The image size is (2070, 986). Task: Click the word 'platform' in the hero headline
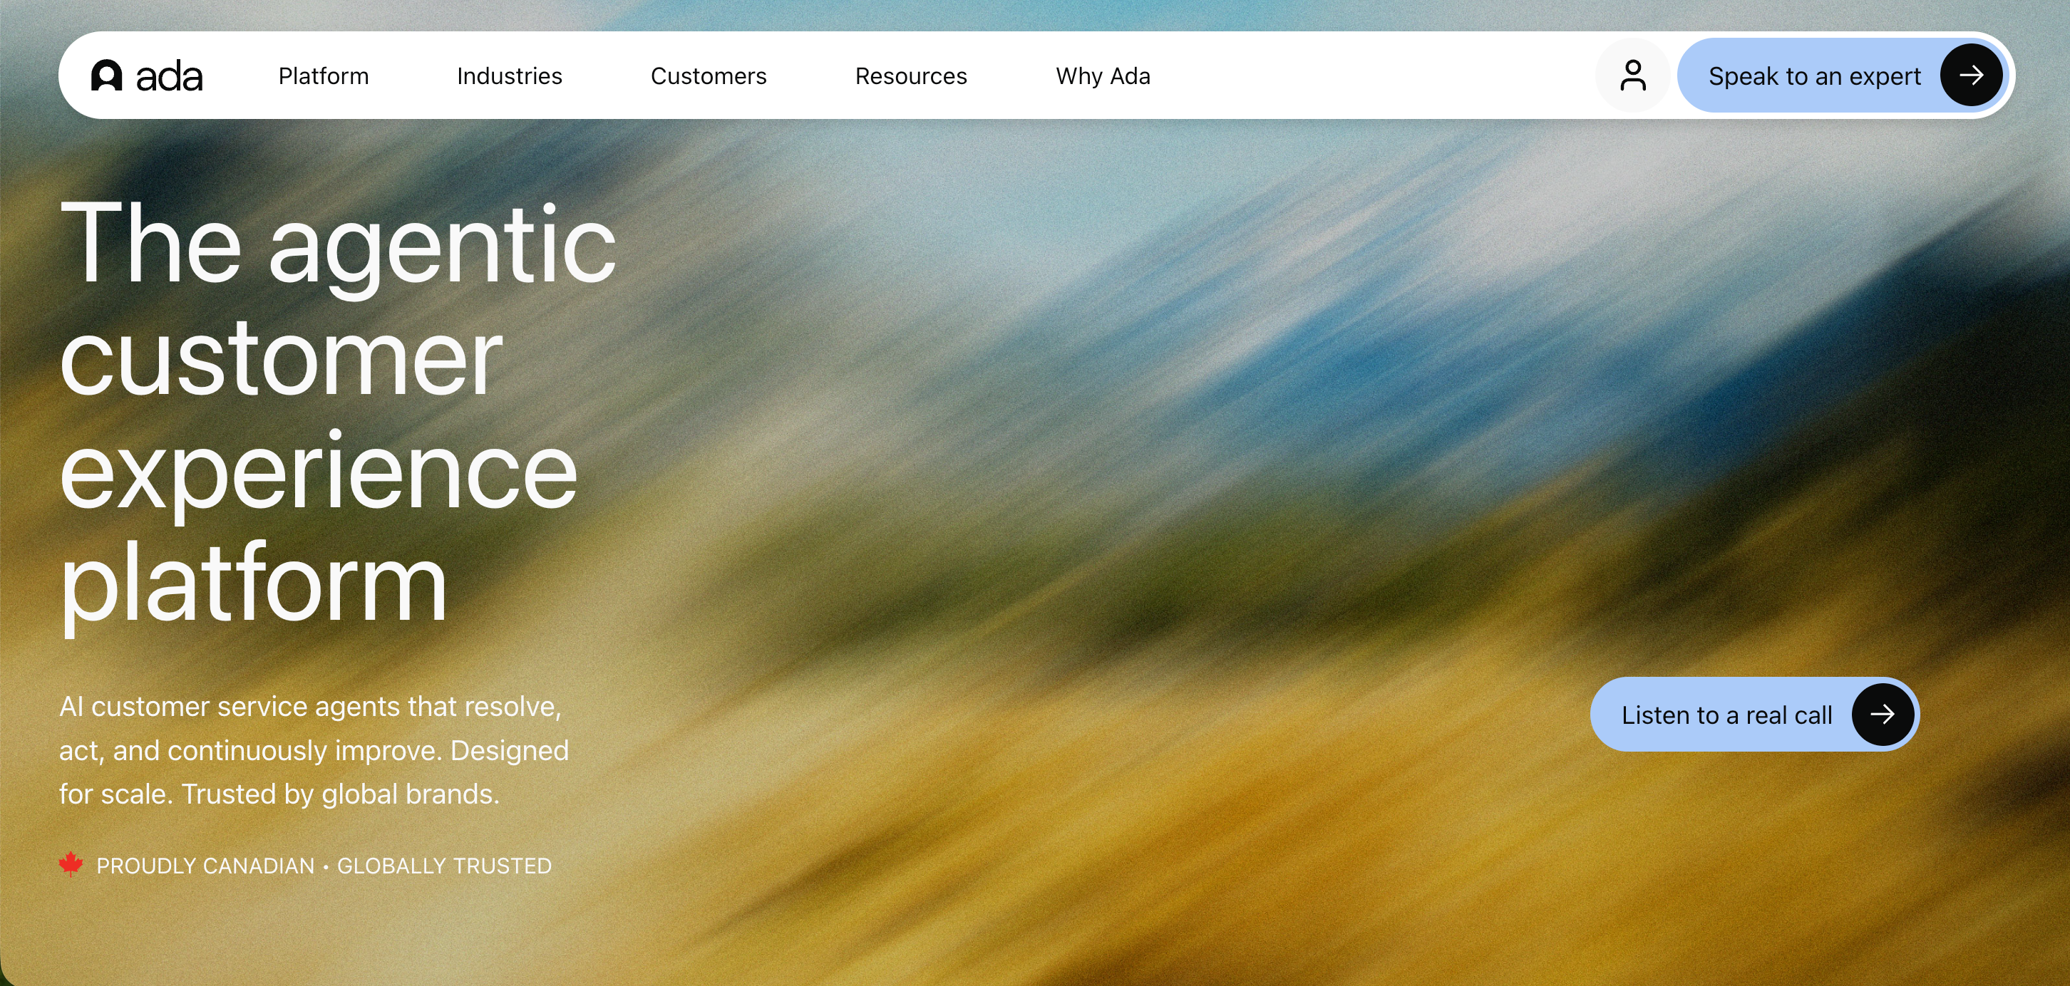[x=252, y=584]
